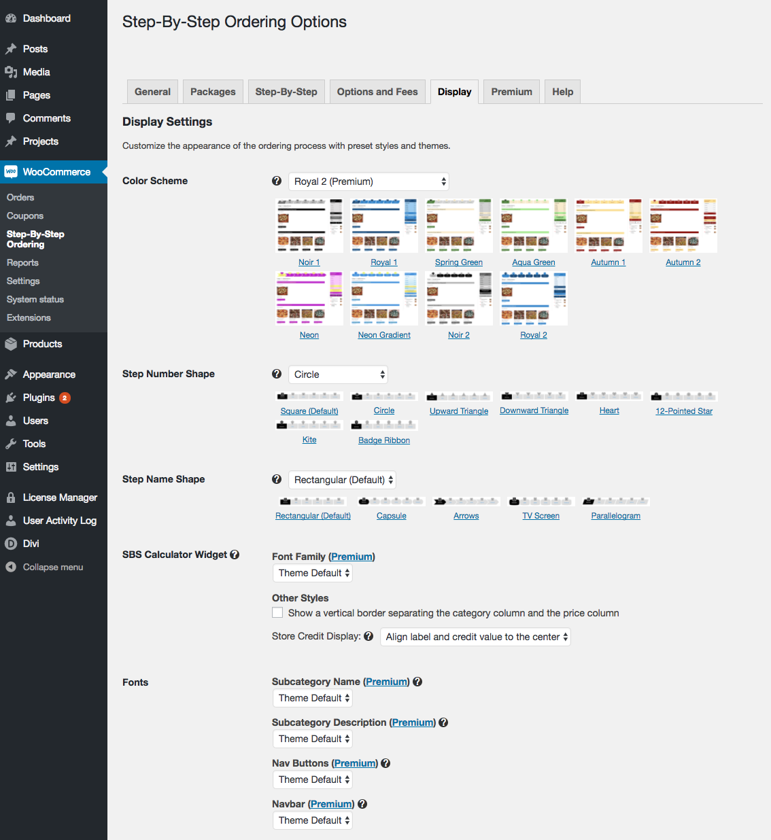Viewport: 771px width, 840px height.
Task: Click the Noir 1 color scheme link
Action: coord(309,262)
